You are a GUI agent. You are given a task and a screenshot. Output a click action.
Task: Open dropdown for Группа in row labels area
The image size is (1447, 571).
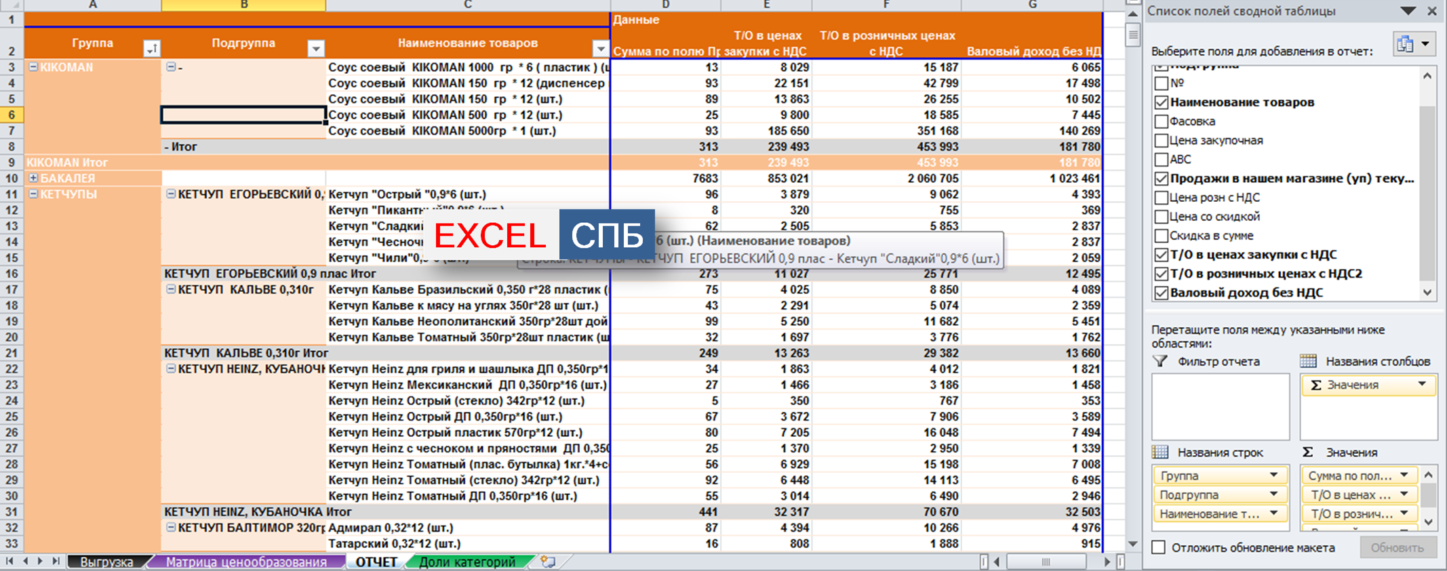click(x=1273, y=475)
